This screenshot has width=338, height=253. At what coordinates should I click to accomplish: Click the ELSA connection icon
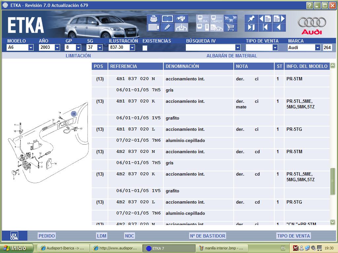pyautogui.click(x=203, y=19)
